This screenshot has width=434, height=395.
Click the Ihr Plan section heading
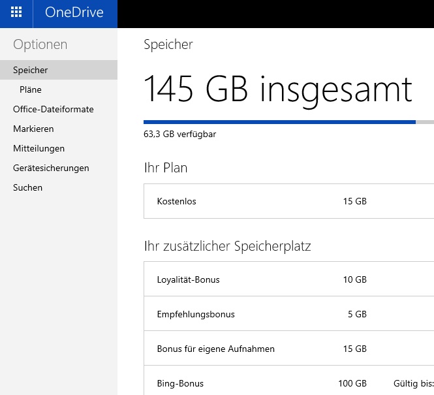(165, 168)
